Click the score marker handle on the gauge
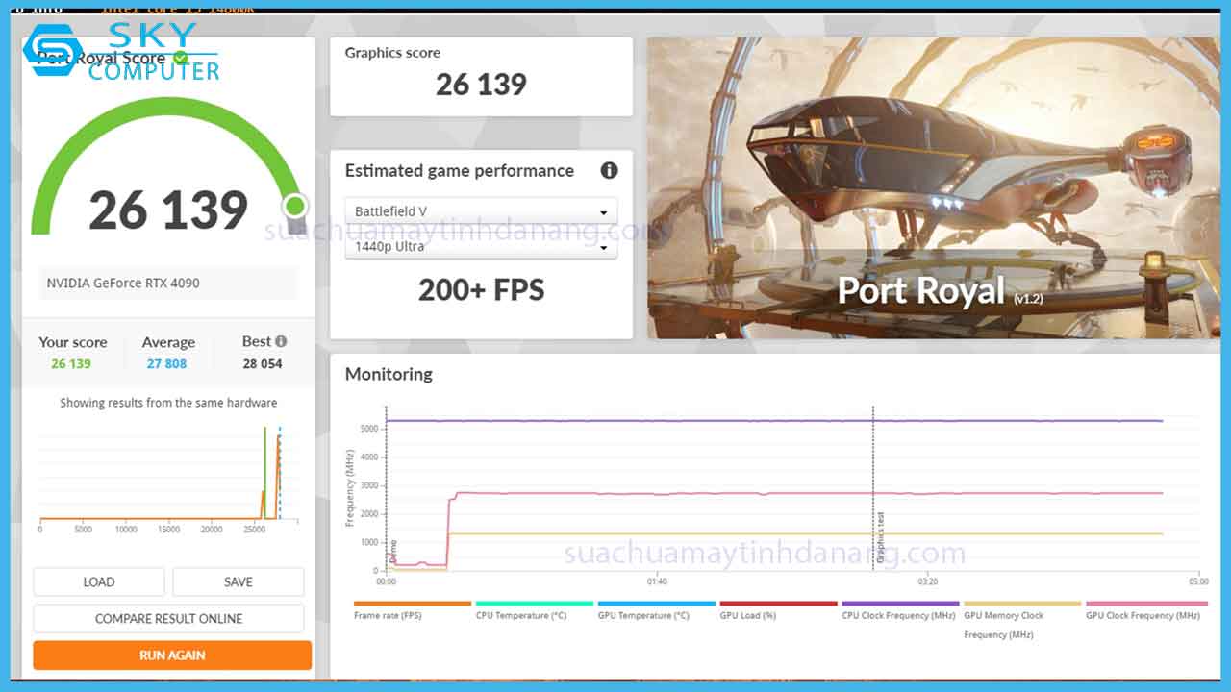This screenshot has height=692, width=1231. click(x=295, y=205)
